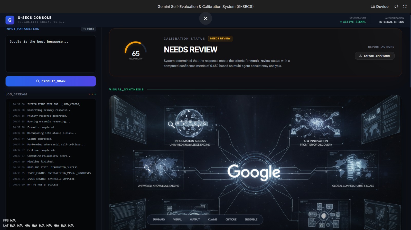This screenshot has height=230, width=411.
Task: Click the VISUAL_SYNTHESIS section heading
Action: (126, 90)
